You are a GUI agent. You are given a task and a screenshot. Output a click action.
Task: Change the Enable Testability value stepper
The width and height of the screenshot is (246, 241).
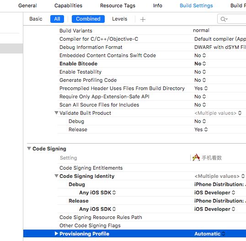204,72
